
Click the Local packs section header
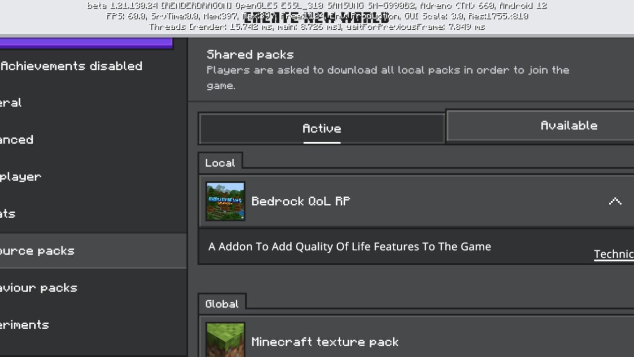pos(220,162)
